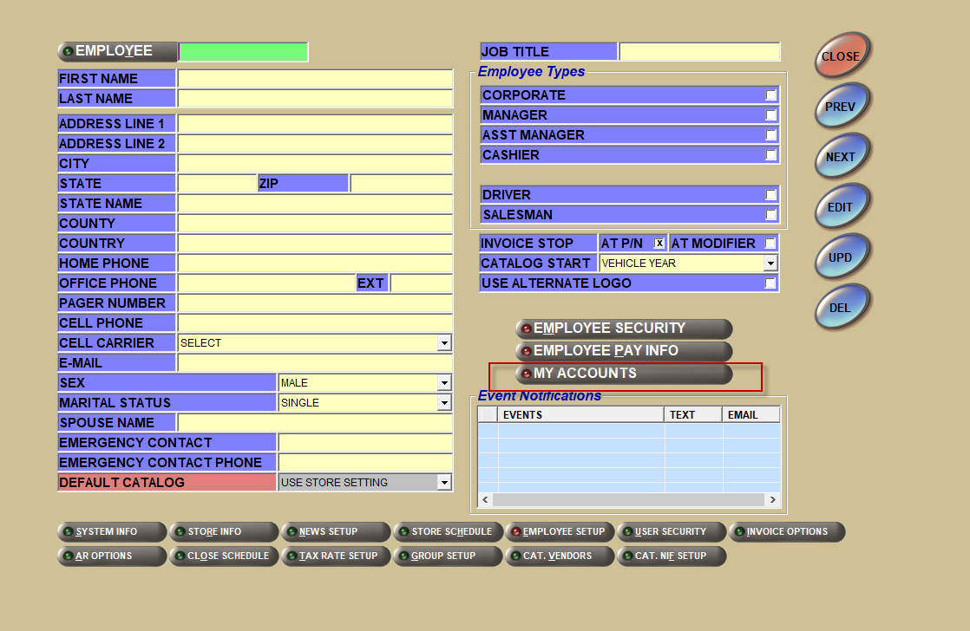Open the Employee Security section
This screenshot has height=631, width=970.
coord(624,329)
